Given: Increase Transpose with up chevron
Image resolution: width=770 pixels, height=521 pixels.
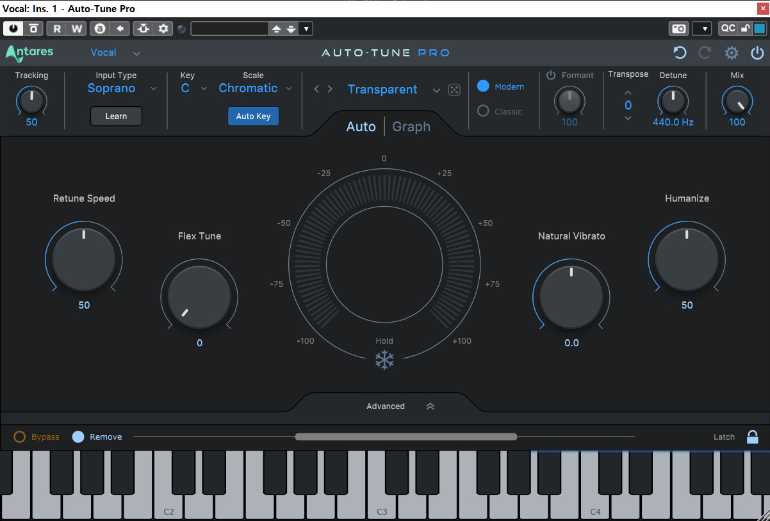Looking at the screenshot, I should pyautogui.click(x=628, y=93).
